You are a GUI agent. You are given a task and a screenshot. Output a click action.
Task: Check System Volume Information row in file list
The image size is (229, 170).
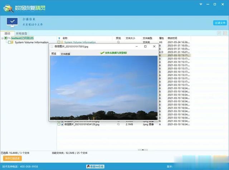[x=59, y=42]
